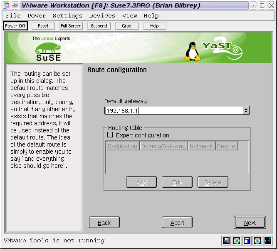Image resolution: width=277 pixels, height=249 pixels.
Task: Click the floppy disk status icon
Action: [226, 241]
